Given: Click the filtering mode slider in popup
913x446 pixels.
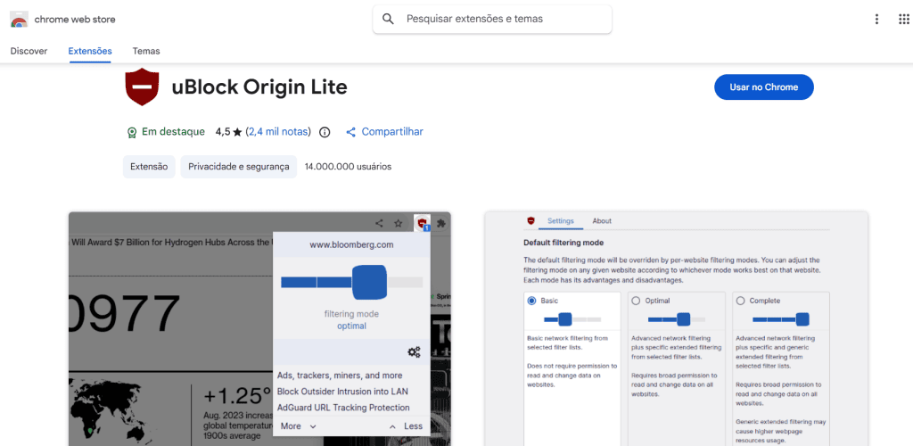Looking at the screenshot, I should pos(351,283).
